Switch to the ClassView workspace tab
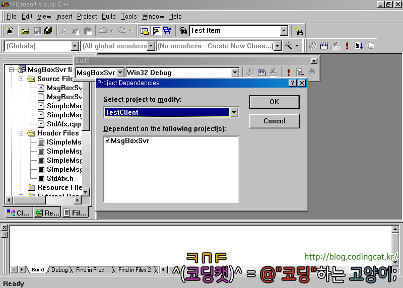The height and width of the screenshot is (288, 403). coord(19,212)
